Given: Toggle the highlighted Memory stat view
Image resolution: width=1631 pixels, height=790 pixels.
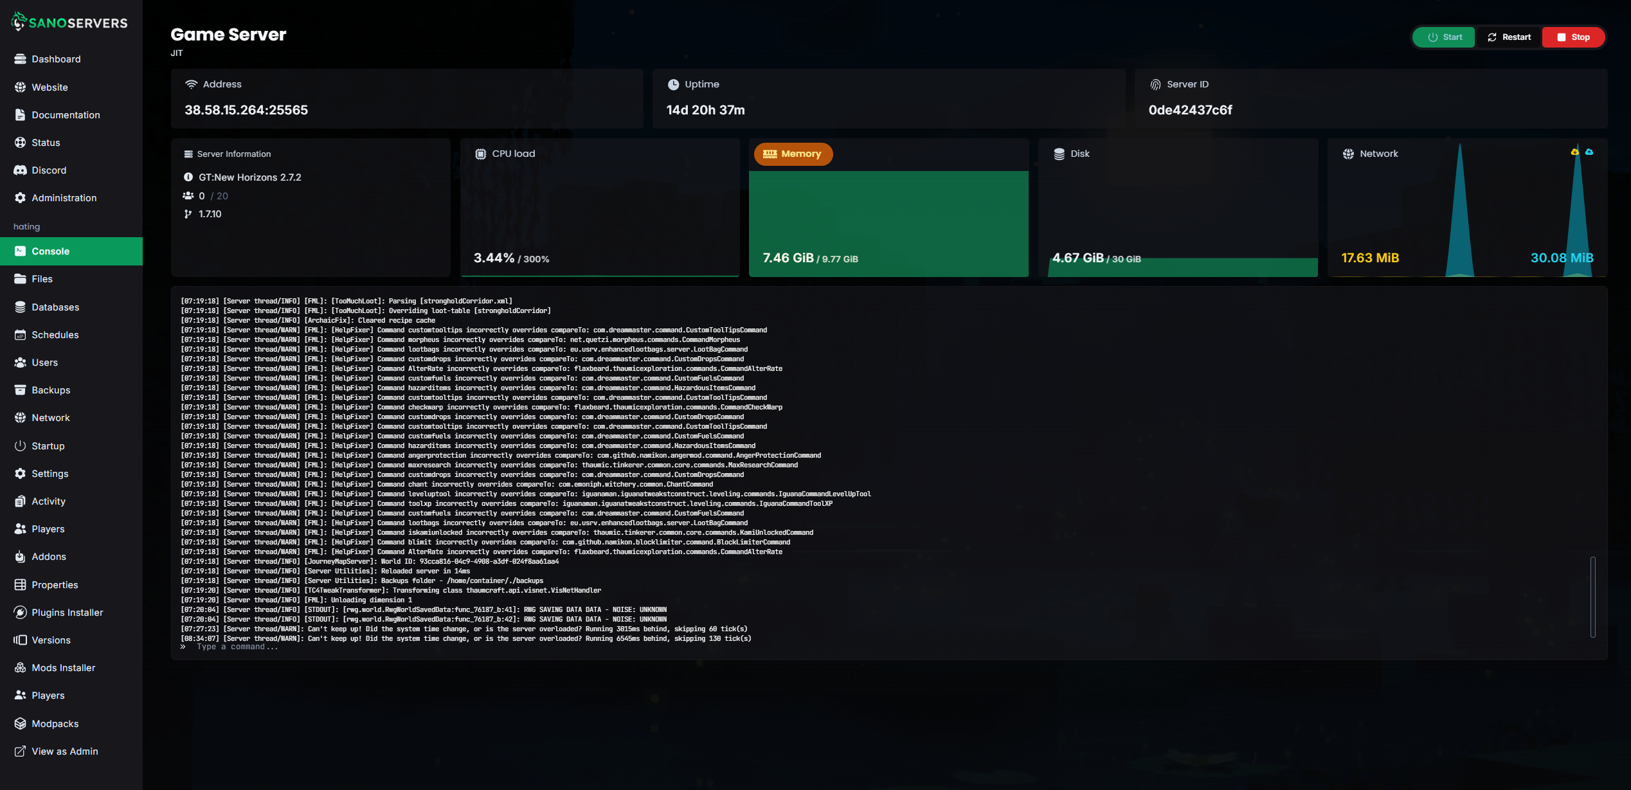Looking at the screenshot, I should (x=793, y=154).
